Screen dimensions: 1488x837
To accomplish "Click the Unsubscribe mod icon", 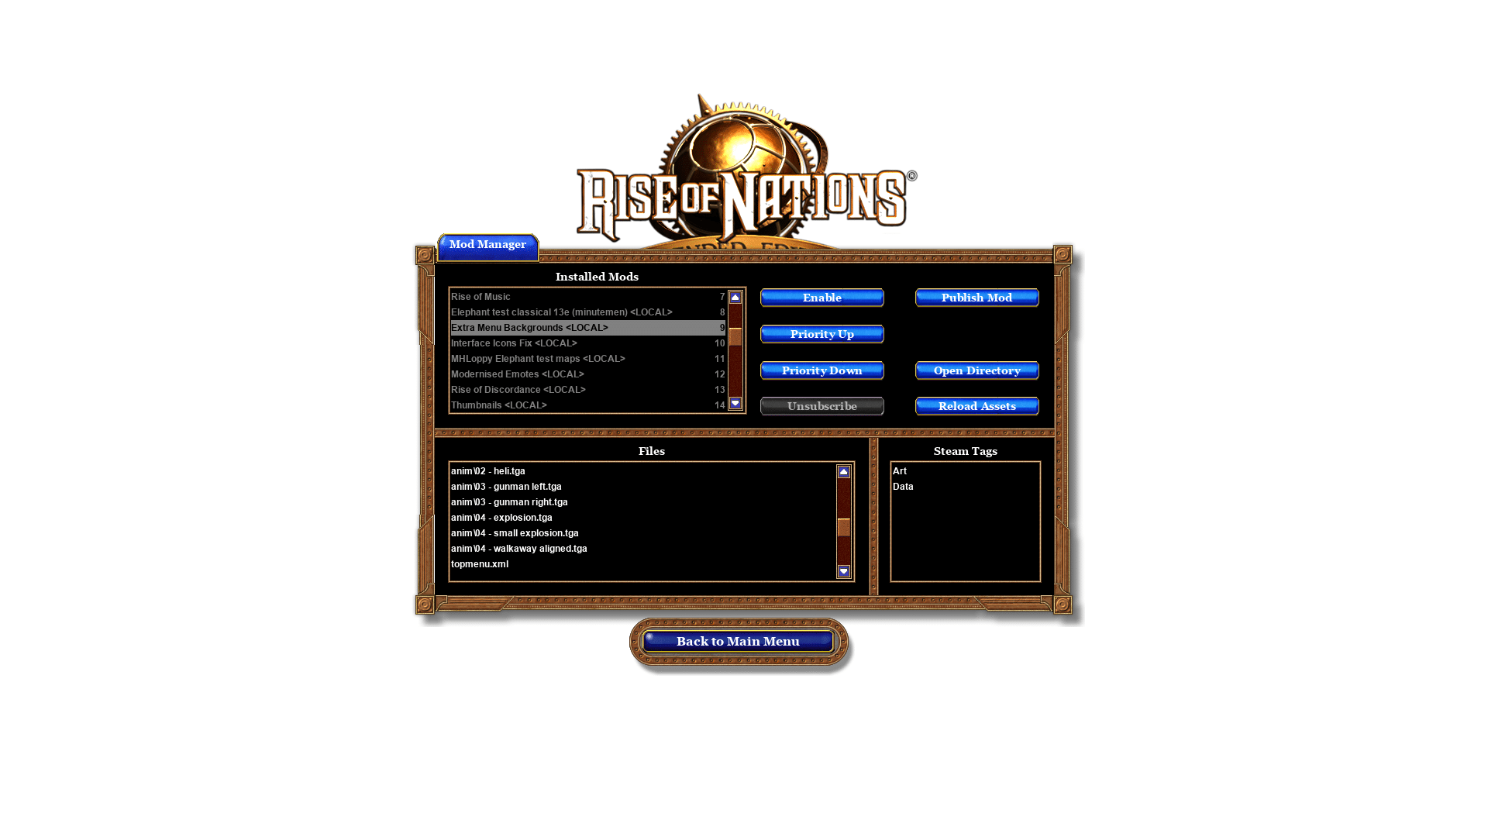I will (x=821, y=406).
